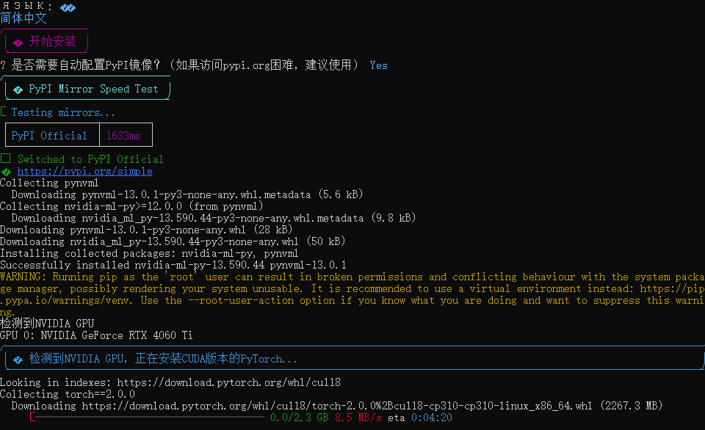Click the torch download progress bar

point(147,418)
